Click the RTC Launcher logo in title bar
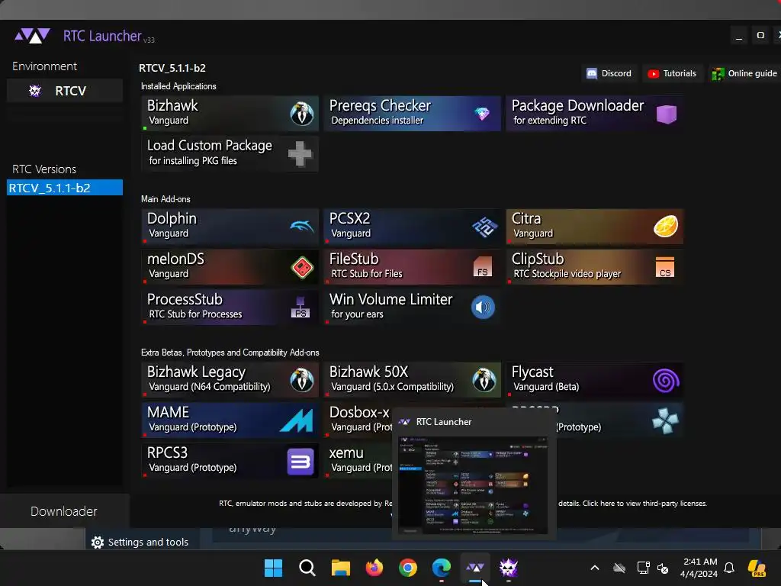781x586 pixels. click(32, 36)
